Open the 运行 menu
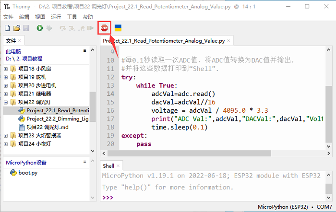 coord(56,16)
